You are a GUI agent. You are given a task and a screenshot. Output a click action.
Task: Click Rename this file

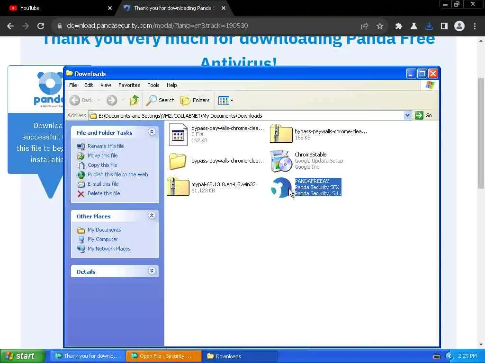point(106,146)
